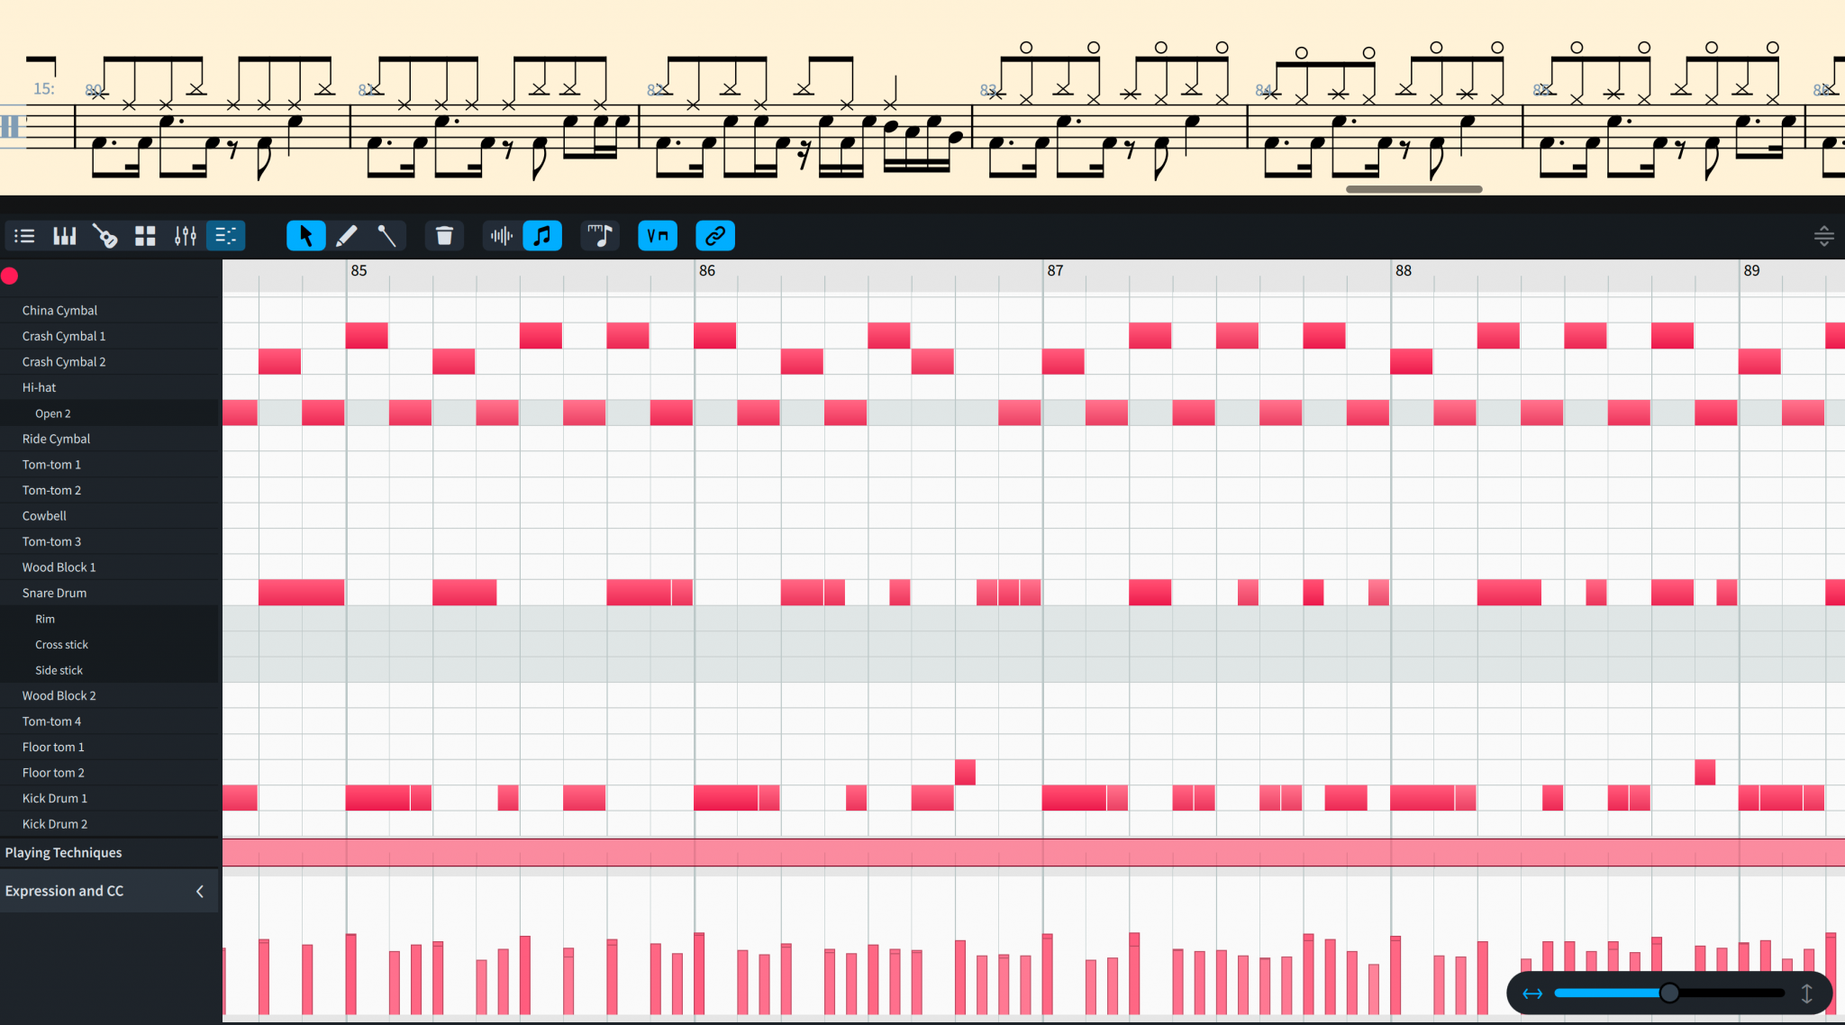Screen dimensions: 1845x1025
Task: Select the Side stick row
Action: tap(111, 670)
